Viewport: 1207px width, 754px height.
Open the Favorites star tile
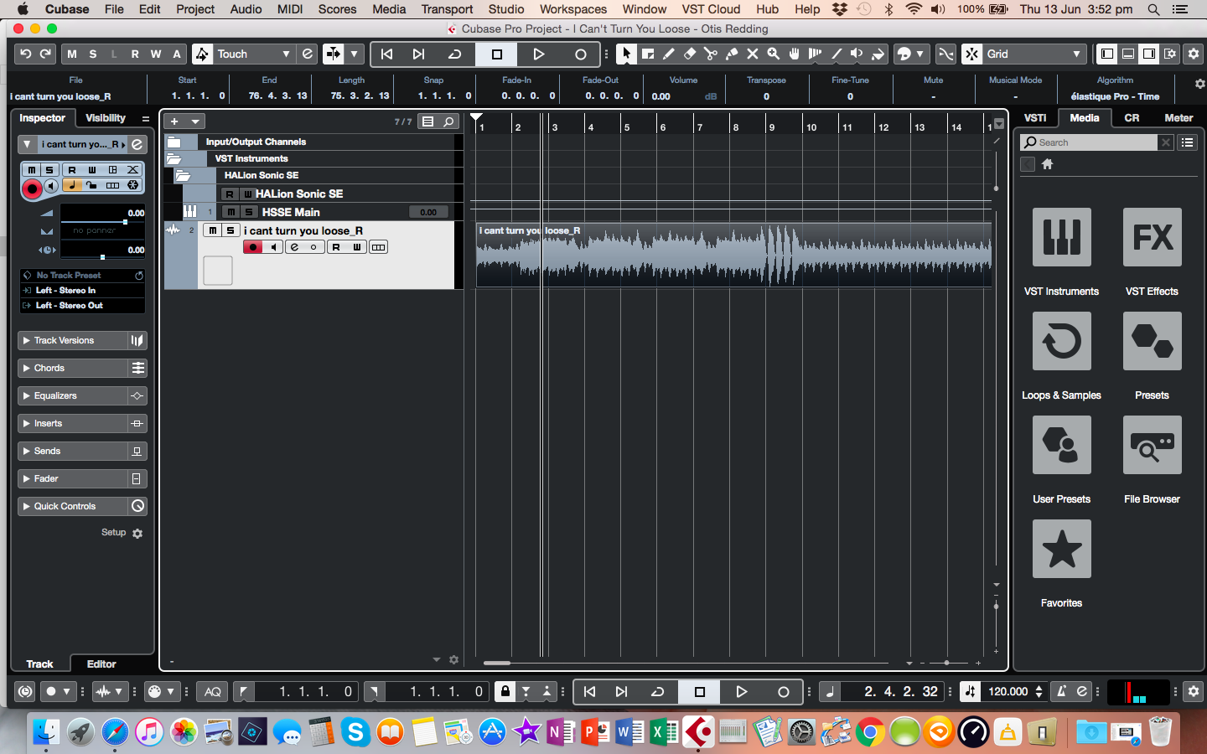[x=1061, y=549]
